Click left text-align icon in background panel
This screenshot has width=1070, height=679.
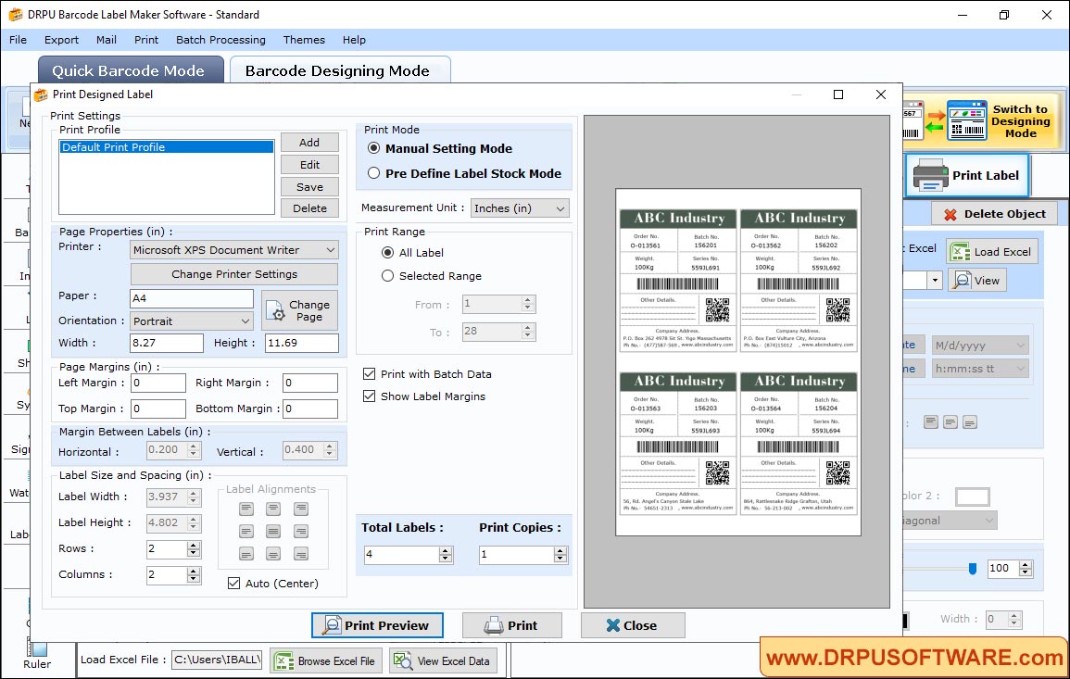931,422
